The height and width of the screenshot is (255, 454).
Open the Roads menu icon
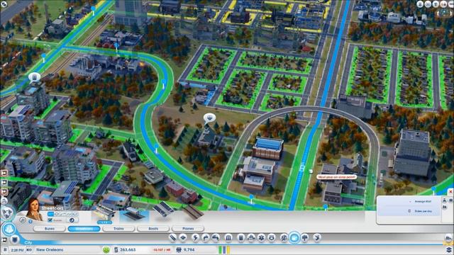172,238
